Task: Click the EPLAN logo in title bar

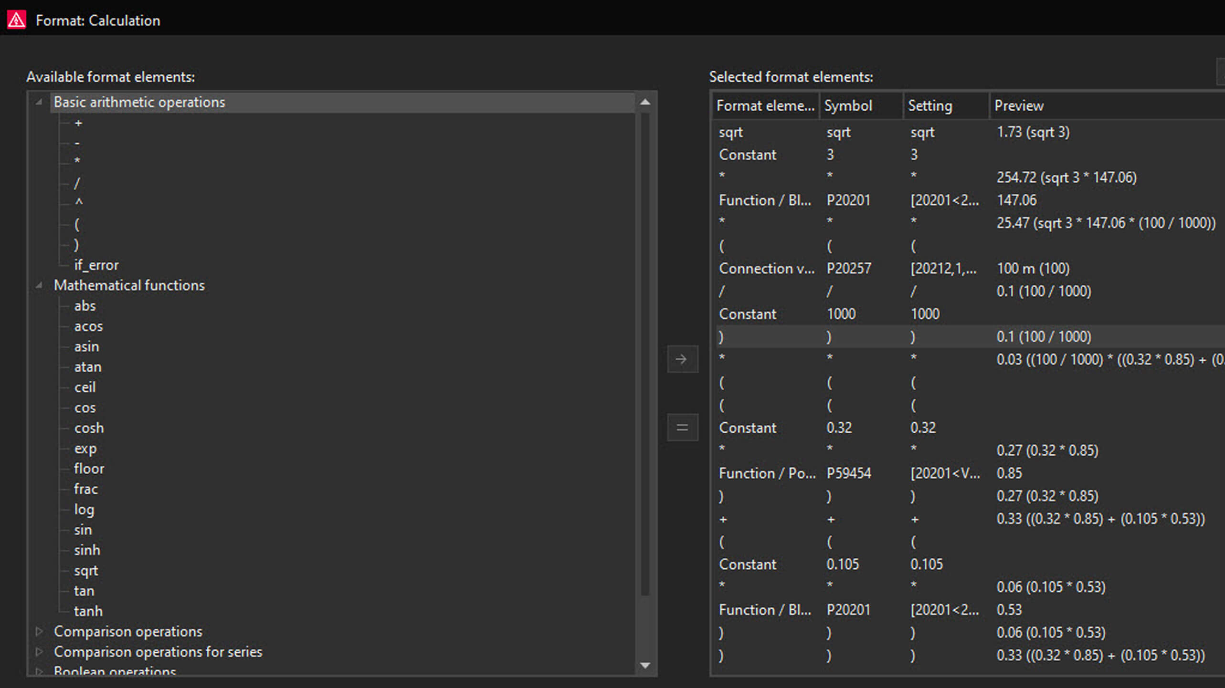Action: [16, 21]
